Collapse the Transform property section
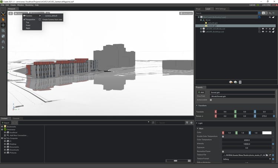Image resolution: width=278 pixels, height=168 pixels. pos(197,105)
